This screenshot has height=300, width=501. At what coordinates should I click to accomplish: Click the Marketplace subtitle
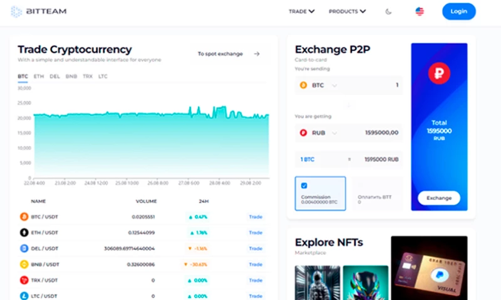310,253
